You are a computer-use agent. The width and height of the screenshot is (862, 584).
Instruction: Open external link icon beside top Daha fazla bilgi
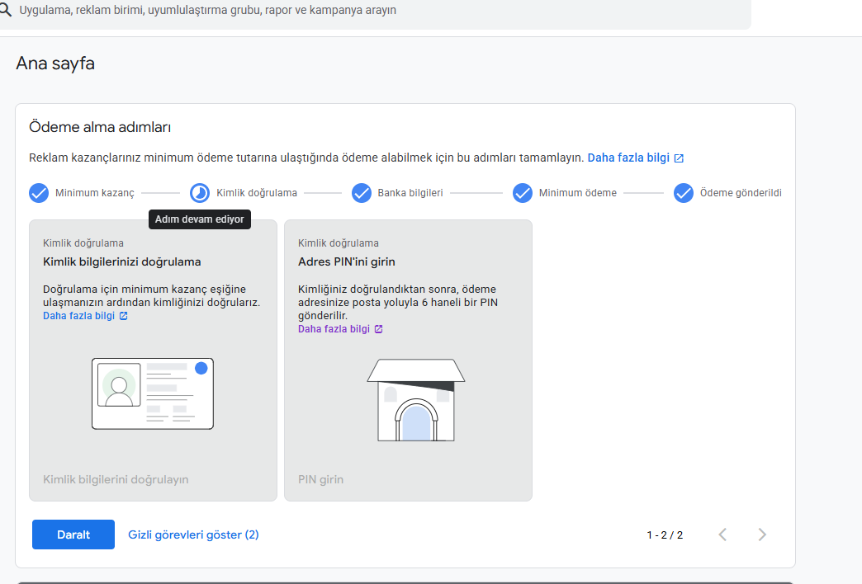pos(679,158)
